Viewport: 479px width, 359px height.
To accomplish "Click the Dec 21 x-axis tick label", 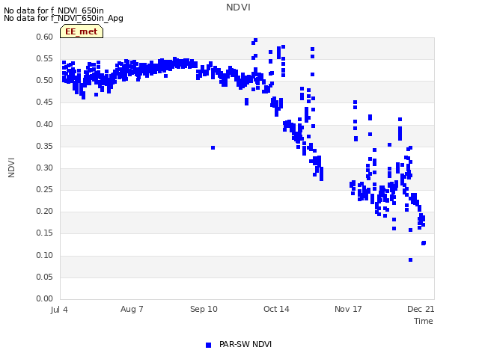I will point(421,309).
